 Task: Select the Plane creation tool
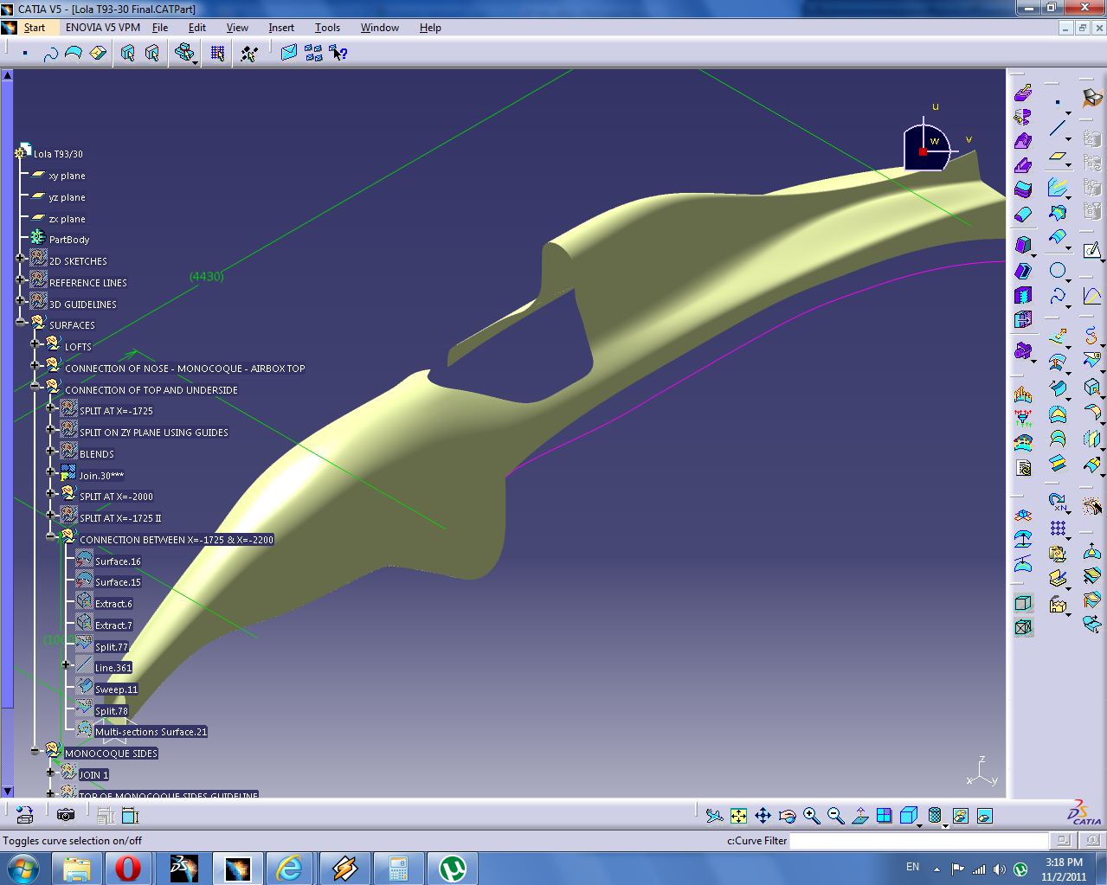point(1057,157)
